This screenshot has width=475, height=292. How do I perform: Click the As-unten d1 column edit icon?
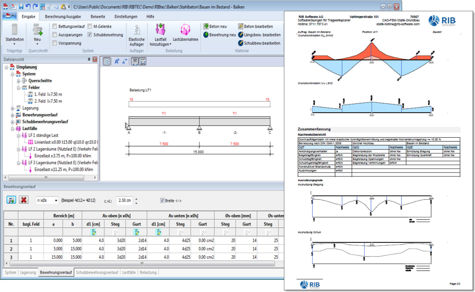[158, 232]
